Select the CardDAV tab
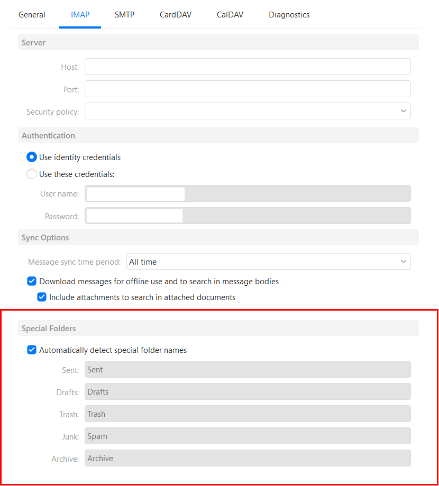439x486 pixels. click(175, 15)
